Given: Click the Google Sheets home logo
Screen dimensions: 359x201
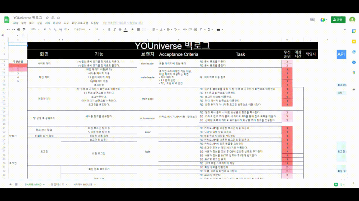Looking at the screenshot, I should pos(7,20).
